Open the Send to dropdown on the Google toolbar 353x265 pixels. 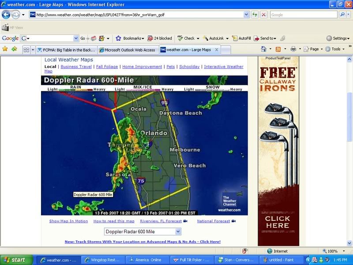[265, 38]
